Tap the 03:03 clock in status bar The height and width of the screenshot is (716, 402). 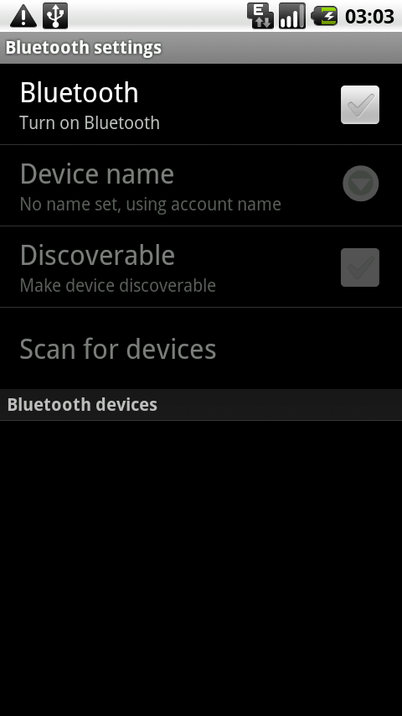(x=369, y=17)
